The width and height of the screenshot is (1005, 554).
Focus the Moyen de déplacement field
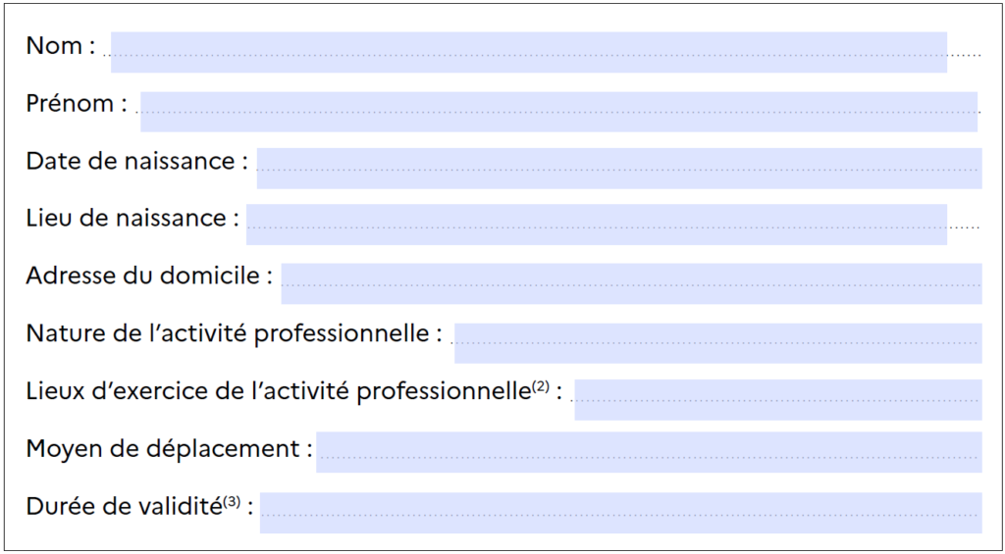pos(649,452)
